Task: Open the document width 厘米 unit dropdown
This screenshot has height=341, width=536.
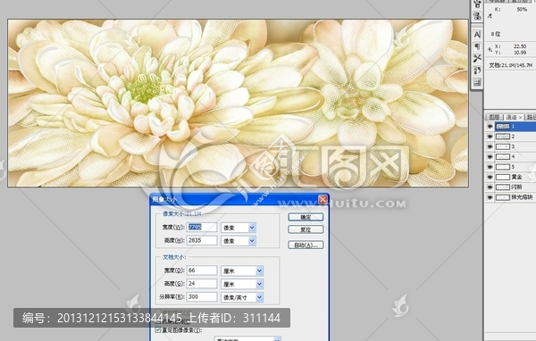Action: pyautogui.click(x=259, y=271)
